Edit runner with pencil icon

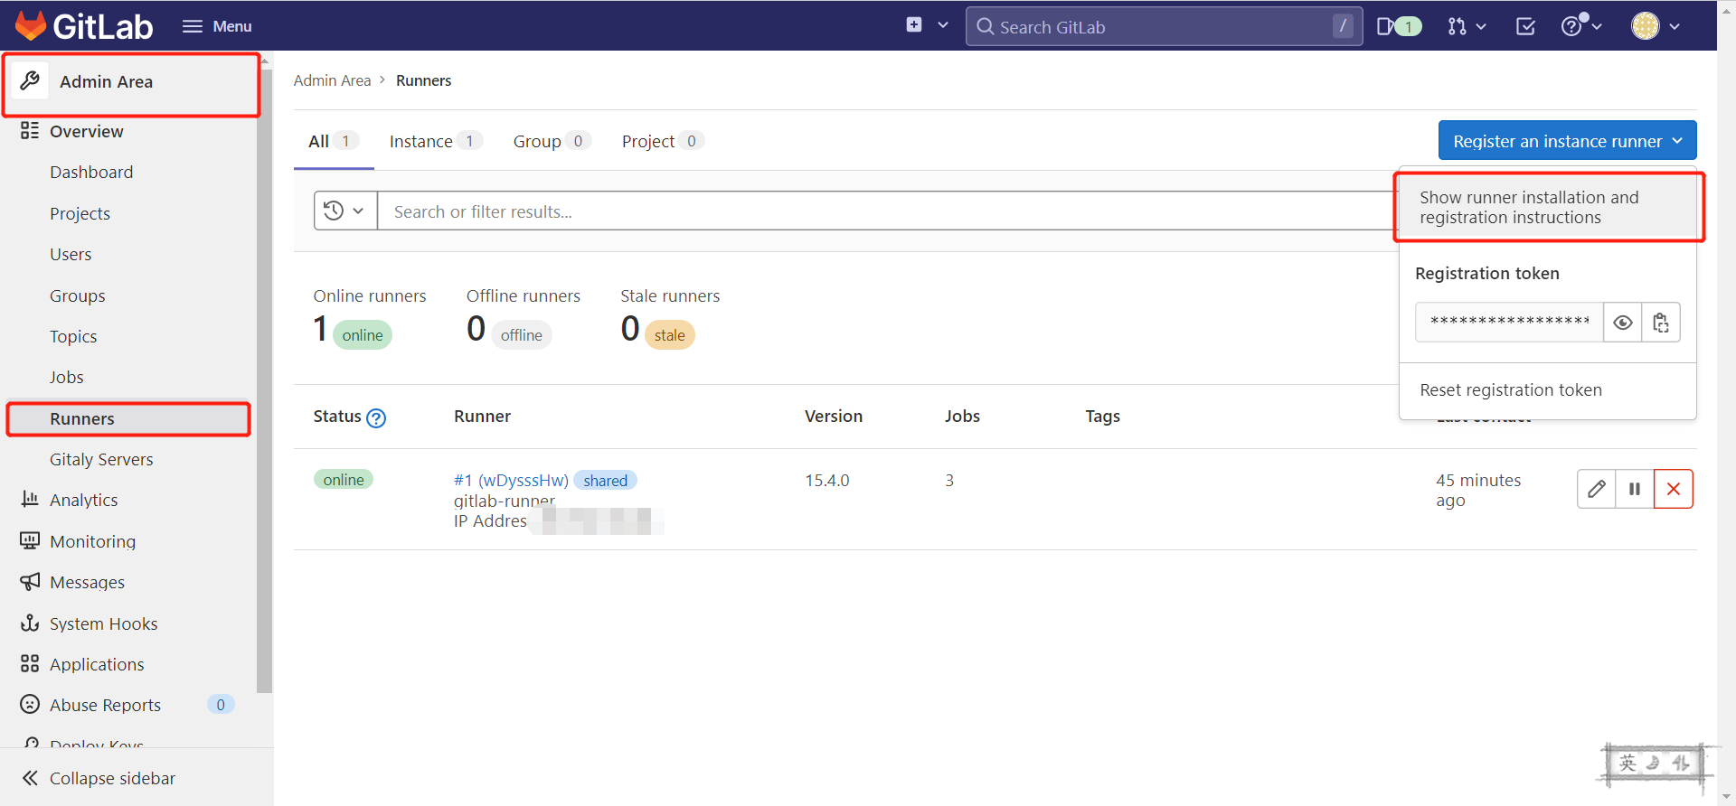pyautogui.click(x=1597, y=489)
